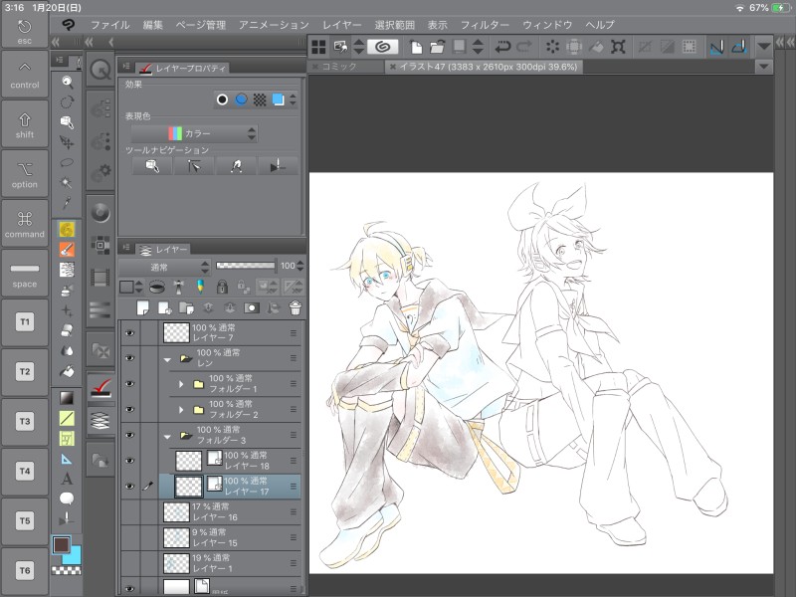796x597 pixels.
Task: Open the レイヤー menu
Action: point(341,24)
